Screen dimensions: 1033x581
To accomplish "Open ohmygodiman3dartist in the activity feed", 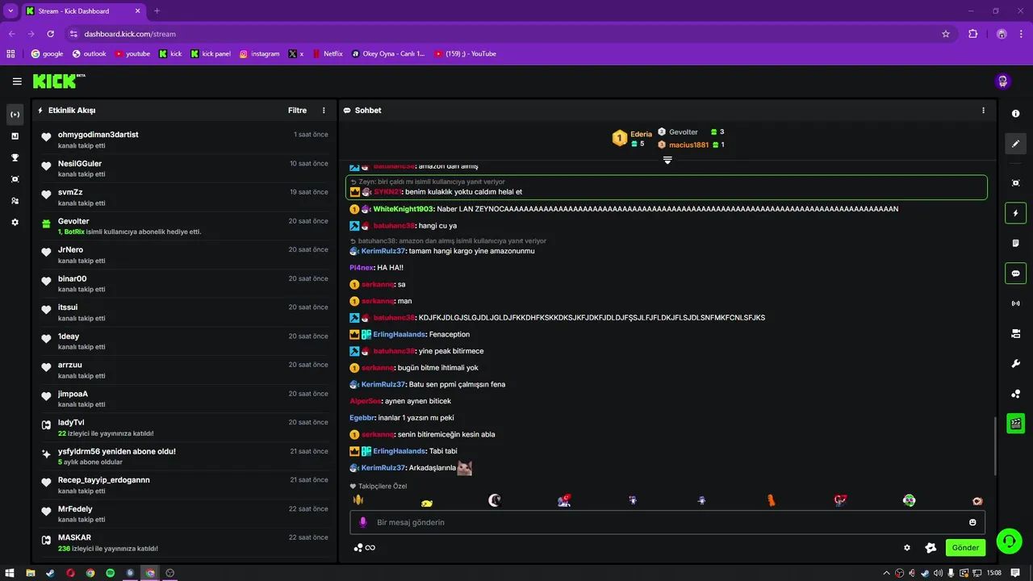I will [185, 140].
